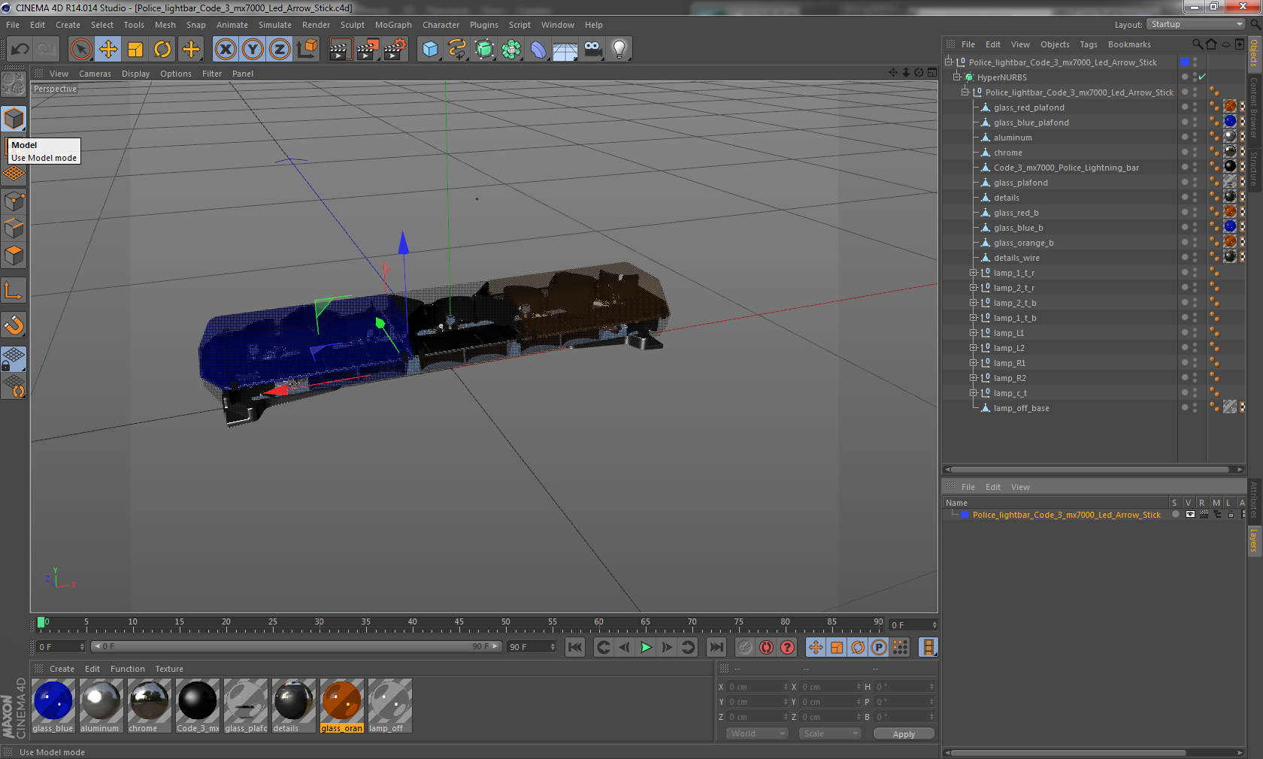
Task: Toggle X-axis lock icon
Action: (225, 50)
